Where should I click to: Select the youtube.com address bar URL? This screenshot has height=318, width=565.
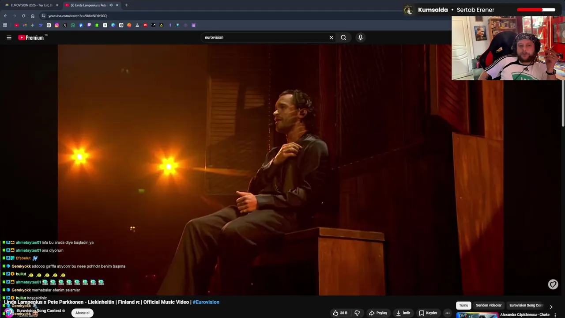pos(78,16)
